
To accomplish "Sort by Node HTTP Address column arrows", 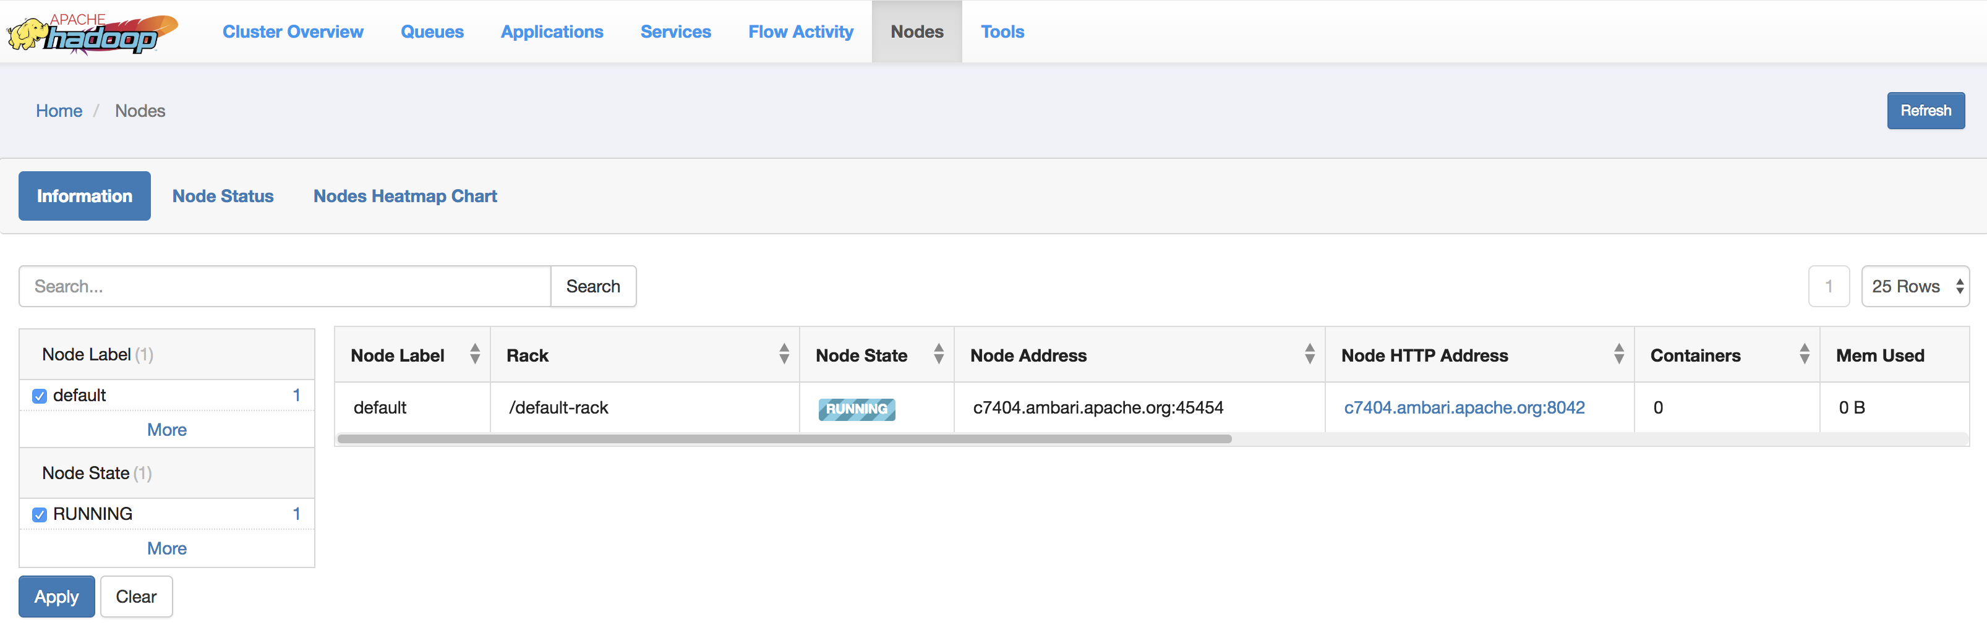I will (1618, 354).
